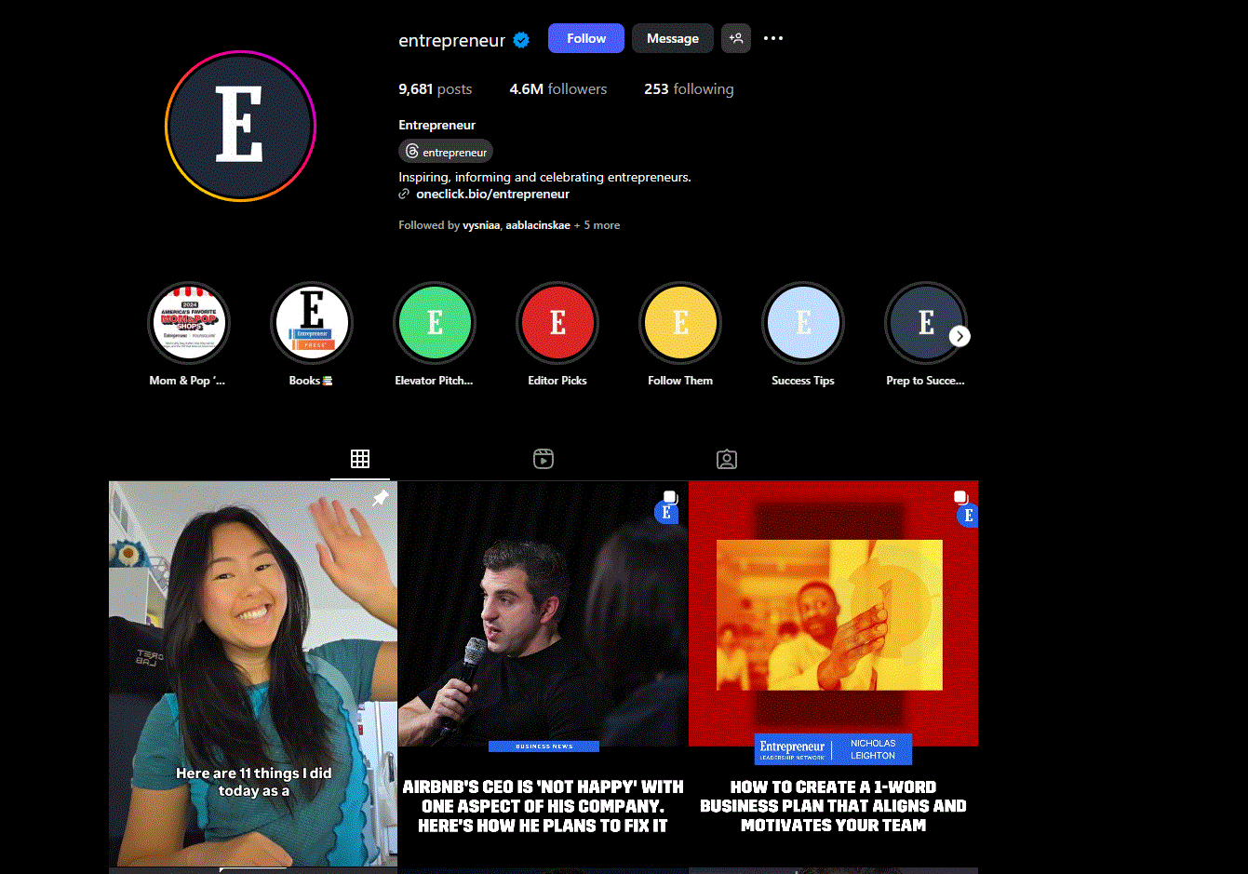Screen dimensions: 1248x874
Task: Open pinned post 'Here are 11 things'
Action: pos(253,674)
